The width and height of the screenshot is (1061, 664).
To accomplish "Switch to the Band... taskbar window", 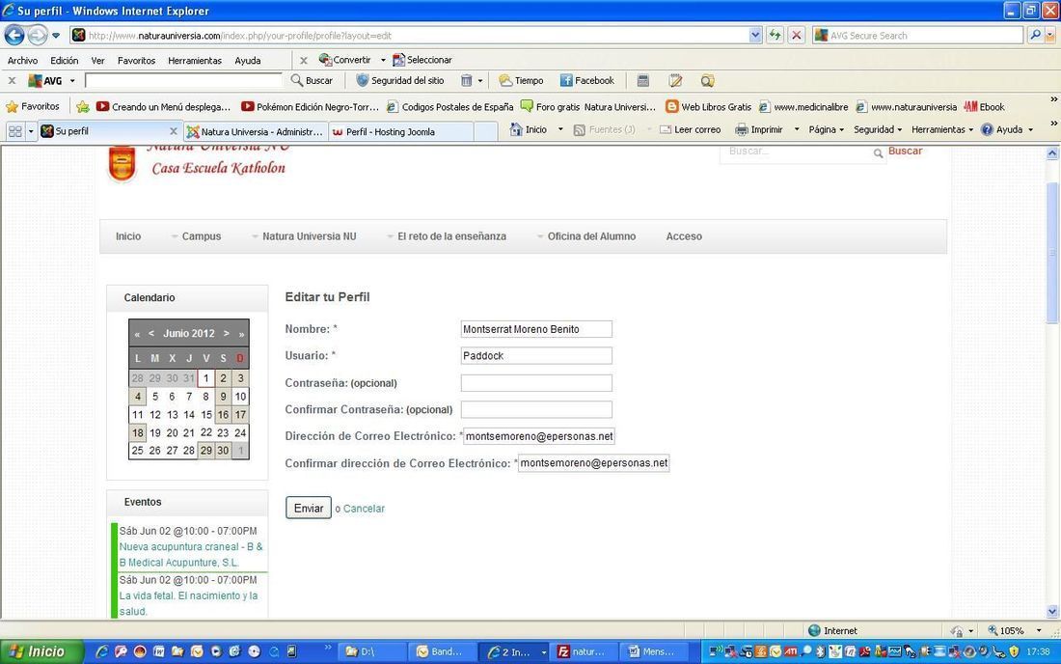I will point(443,651).
